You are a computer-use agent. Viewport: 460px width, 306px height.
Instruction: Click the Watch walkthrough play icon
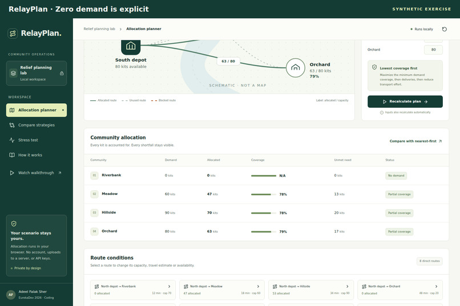pyautogui.click(x=12, y=173)
